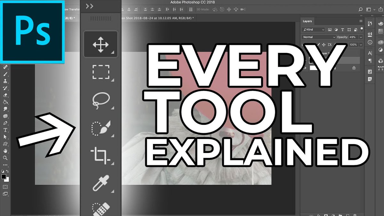Image resolution: width=384 pixels, height=216 pixels.
Task: Select the Rectangular Marquee tool
Action: (x=100, y=72)
